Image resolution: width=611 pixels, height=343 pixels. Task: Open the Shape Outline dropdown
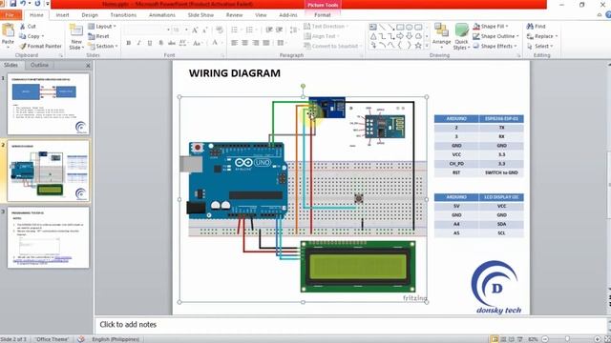[x=495, y=36]
